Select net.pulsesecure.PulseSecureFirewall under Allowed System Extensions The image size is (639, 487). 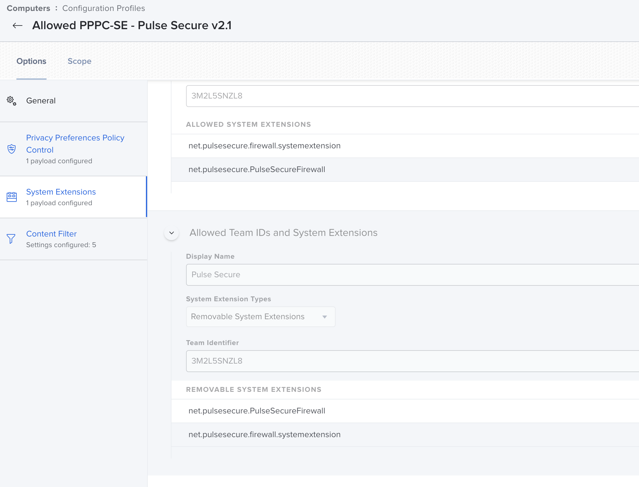pos(256,169)
